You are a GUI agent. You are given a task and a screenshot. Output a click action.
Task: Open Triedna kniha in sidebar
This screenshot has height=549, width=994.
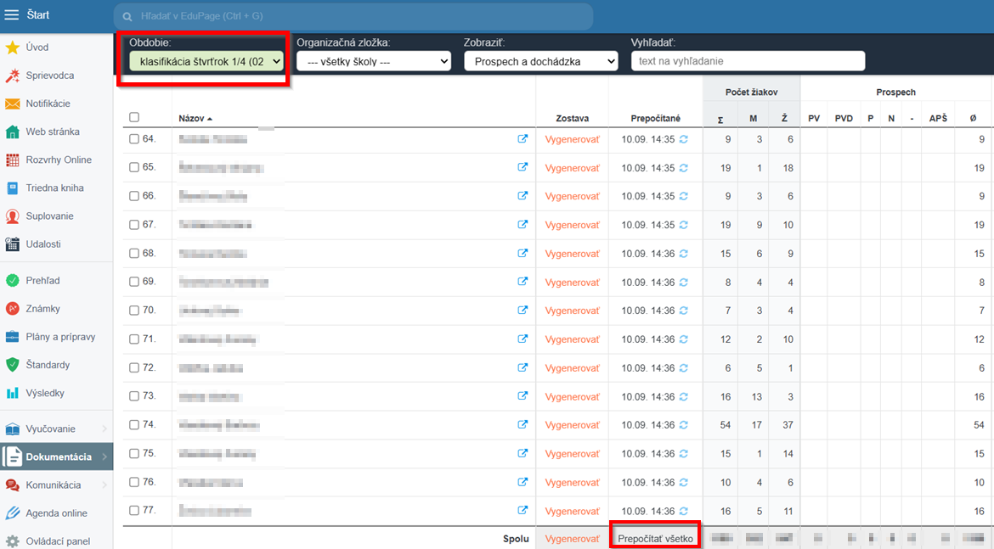pyautogui.click(x=54, y=188)
